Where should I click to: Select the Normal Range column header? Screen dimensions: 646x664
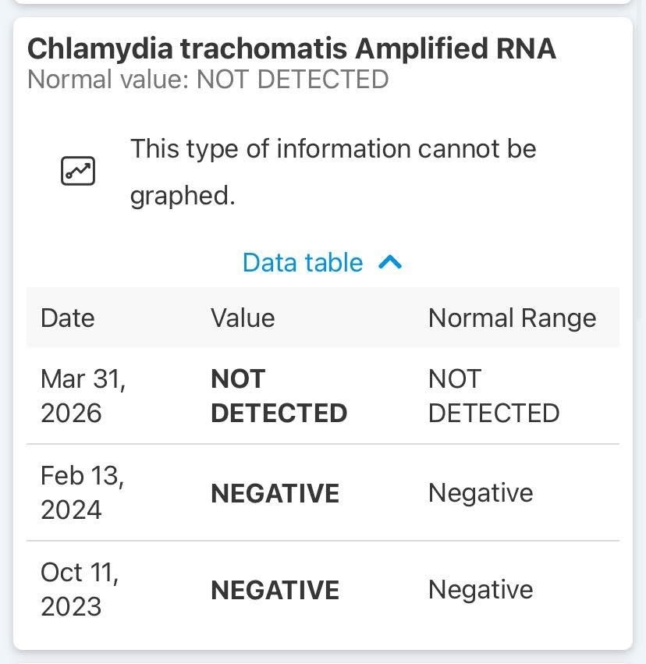tap(512, 318)
